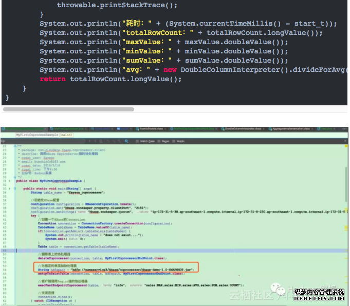Click the DEDECMS.COM watermark text

point(320,298)
